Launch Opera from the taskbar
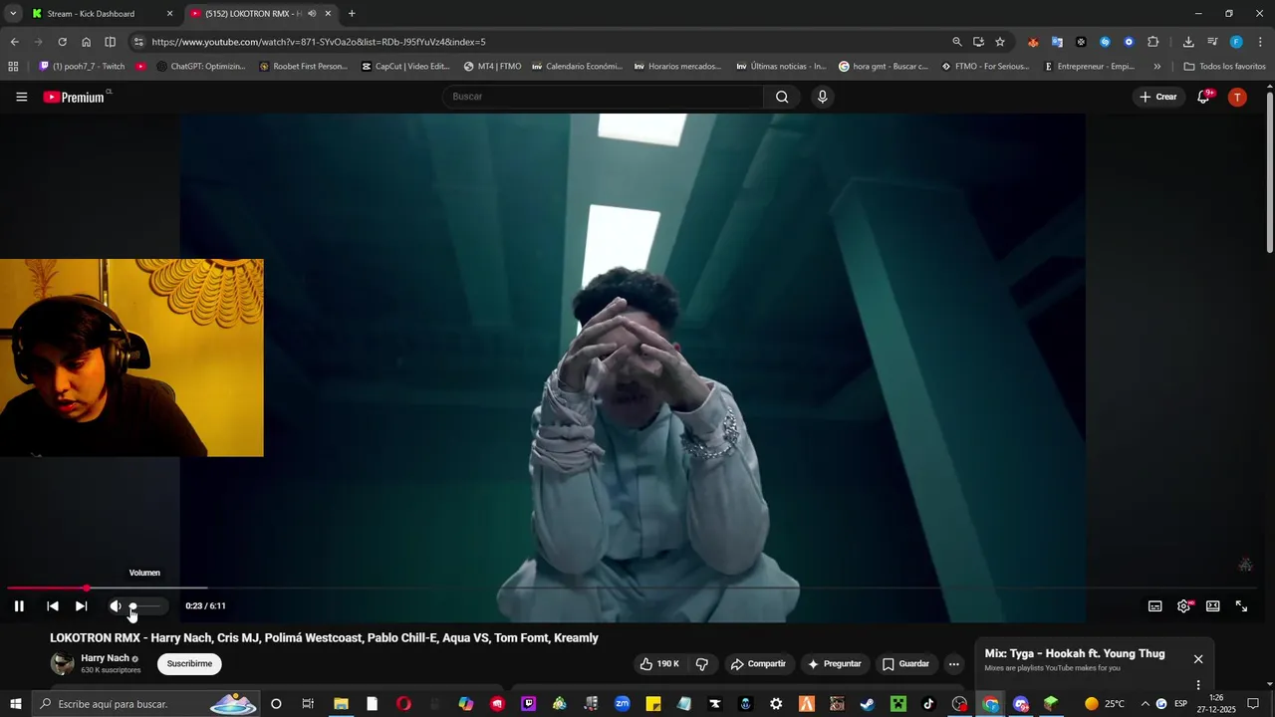This screenshot has width=1275, height=717. click(403, 704)
